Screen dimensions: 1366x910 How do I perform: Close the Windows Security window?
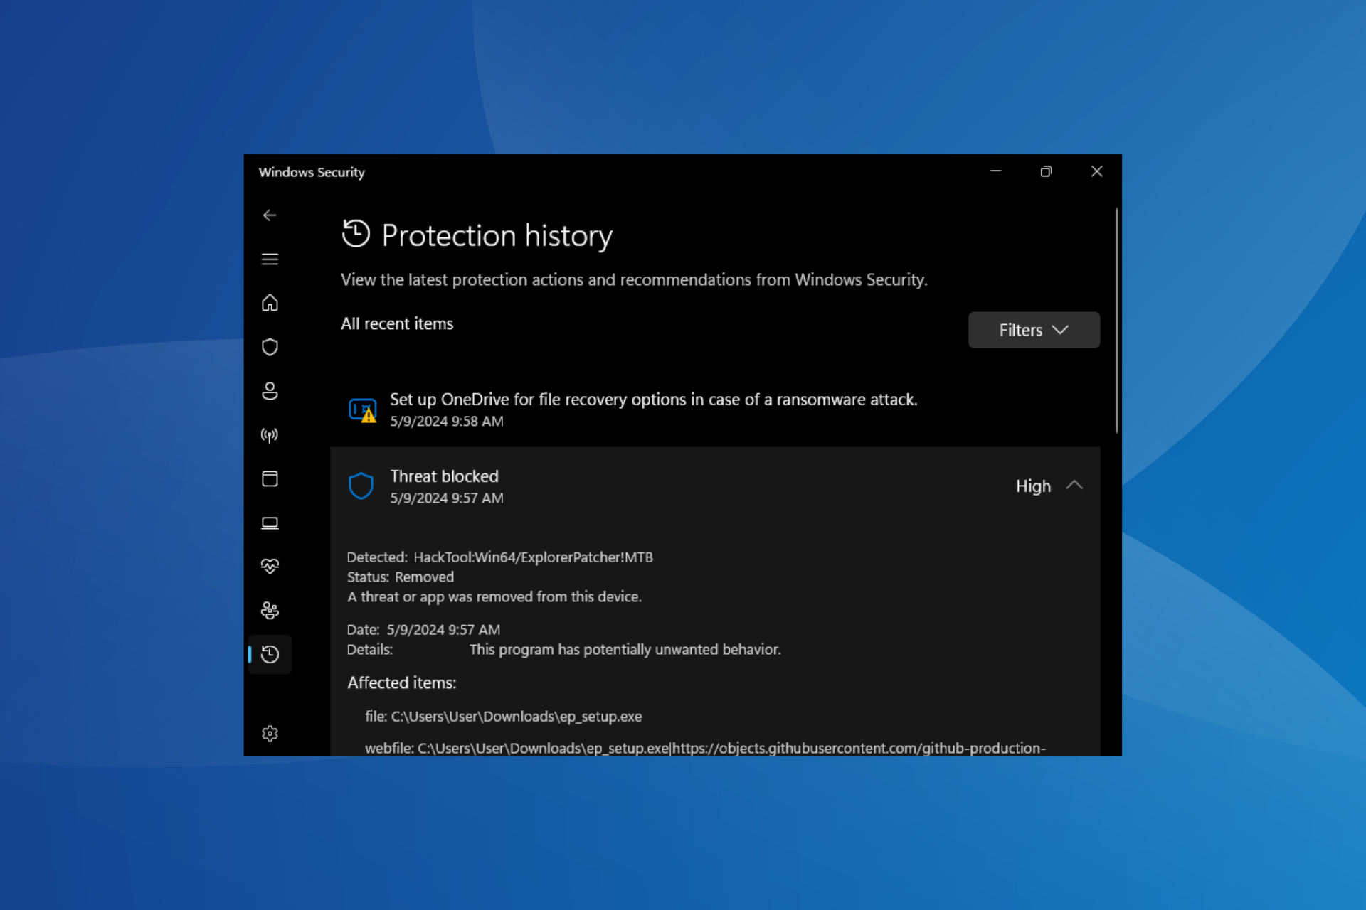tap(1096, 171)
